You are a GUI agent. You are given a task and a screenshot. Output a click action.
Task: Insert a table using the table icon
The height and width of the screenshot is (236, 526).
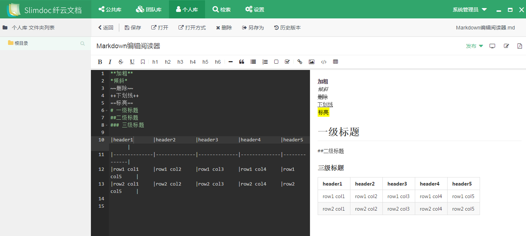335,62
